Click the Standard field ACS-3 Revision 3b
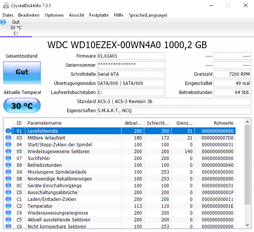The height and width of the screenshot is (232, 254). click(x=174, y=102)
